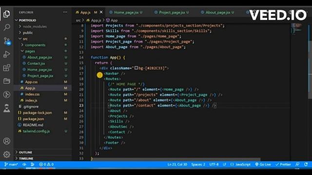312x175 pixels.
Task: Click the Footer tag on line 30
Action: click(114, 142)
